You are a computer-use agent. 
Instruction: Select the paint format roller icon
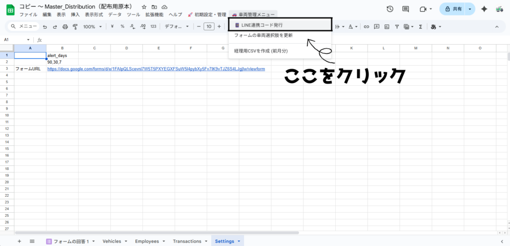point(75,26)
